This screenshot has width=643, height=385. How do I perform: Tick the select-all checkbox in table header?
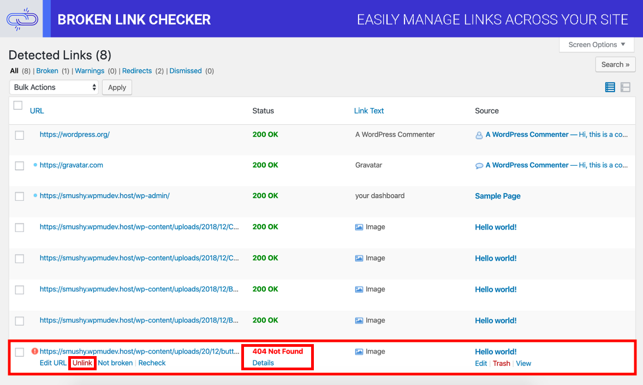18,105
